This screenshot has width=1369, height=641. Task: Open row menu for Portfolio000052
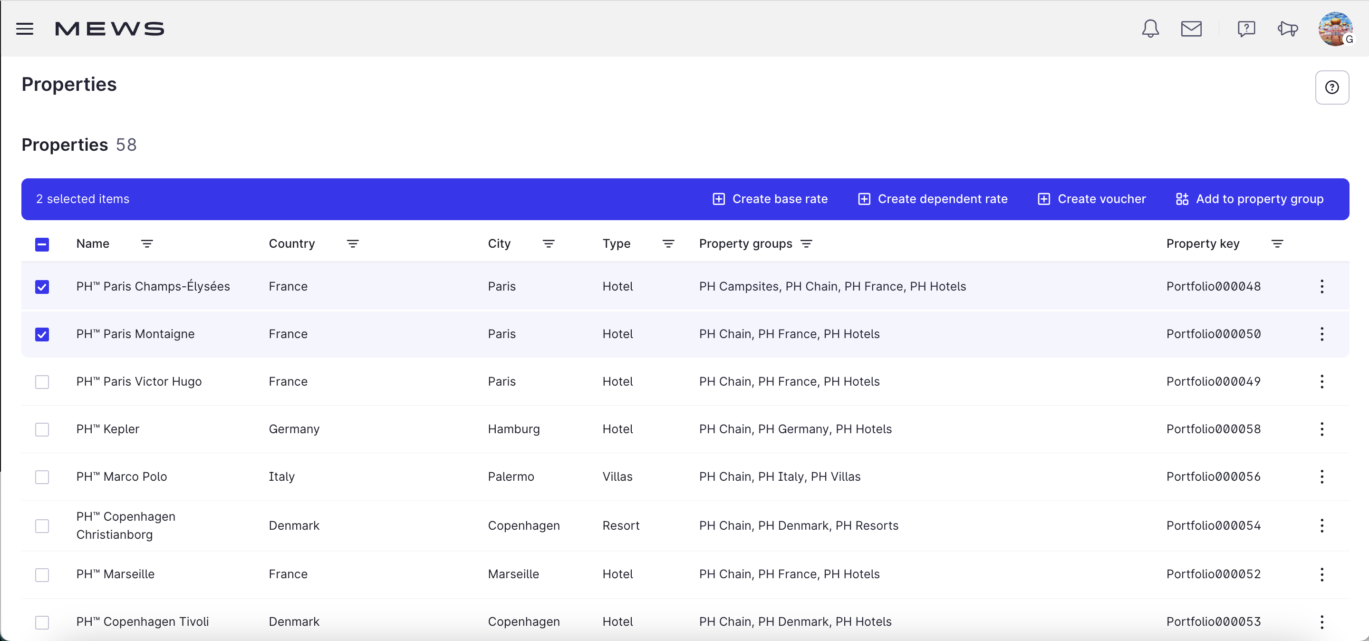(x=1321, y=574)
